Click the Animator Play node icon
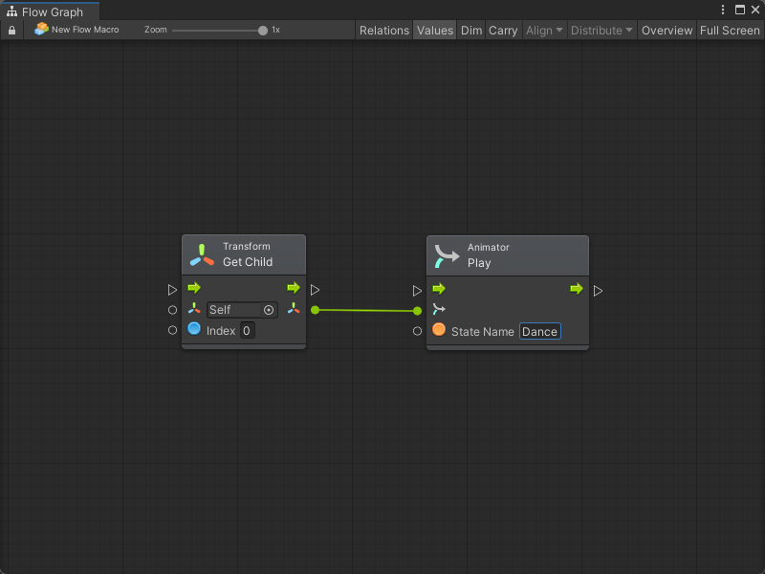 click(447, 255)
